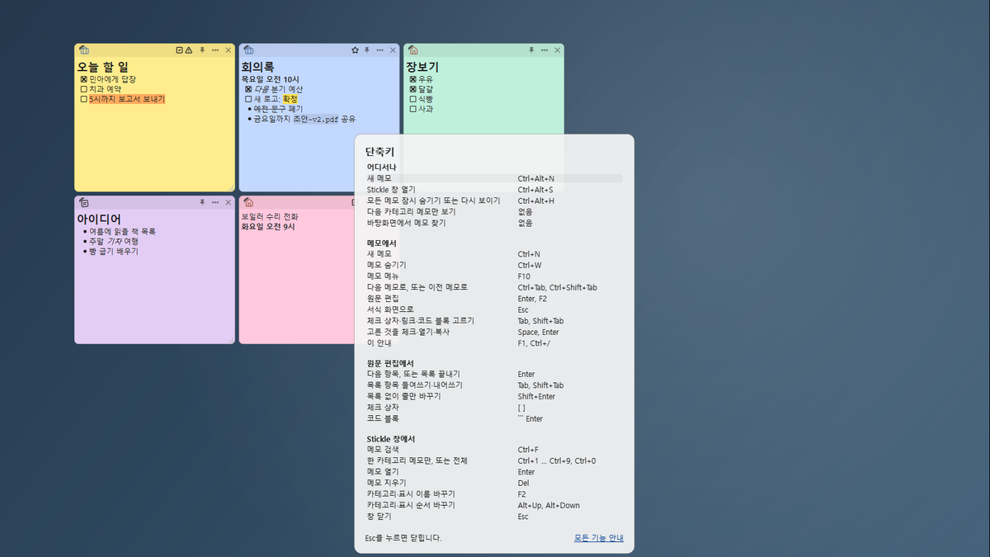Screen dimensions: 990x557
Task: Click the category icon on 오늘 할 일 note
Action: pyautogui.click(x=84, y=50)
